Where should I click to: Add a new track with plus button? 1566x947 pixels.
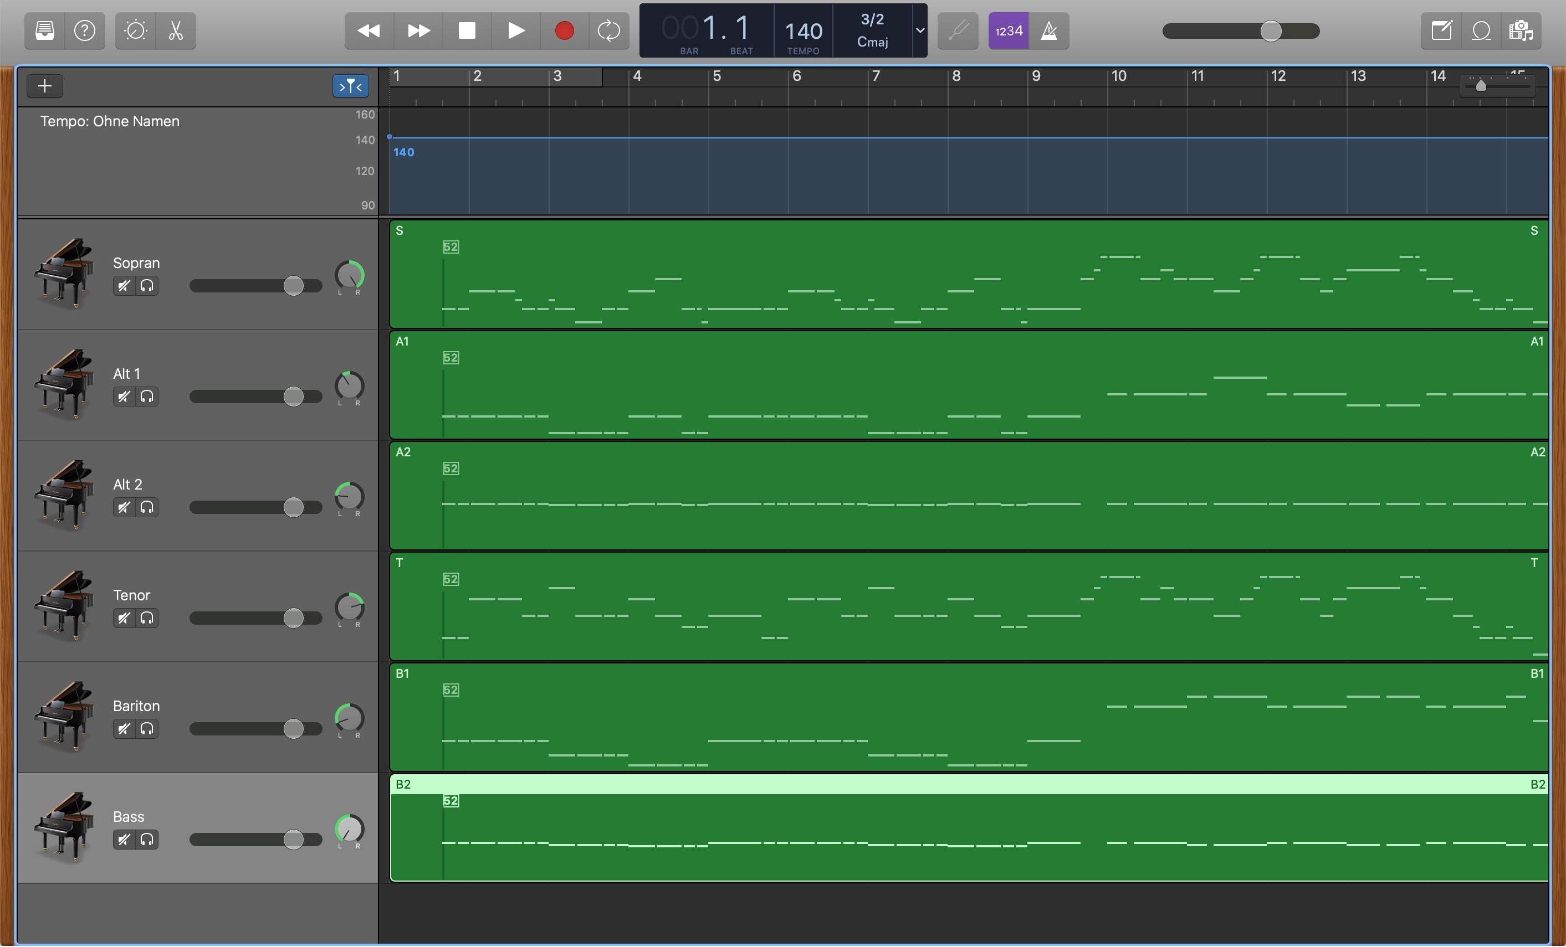point(44,86)
